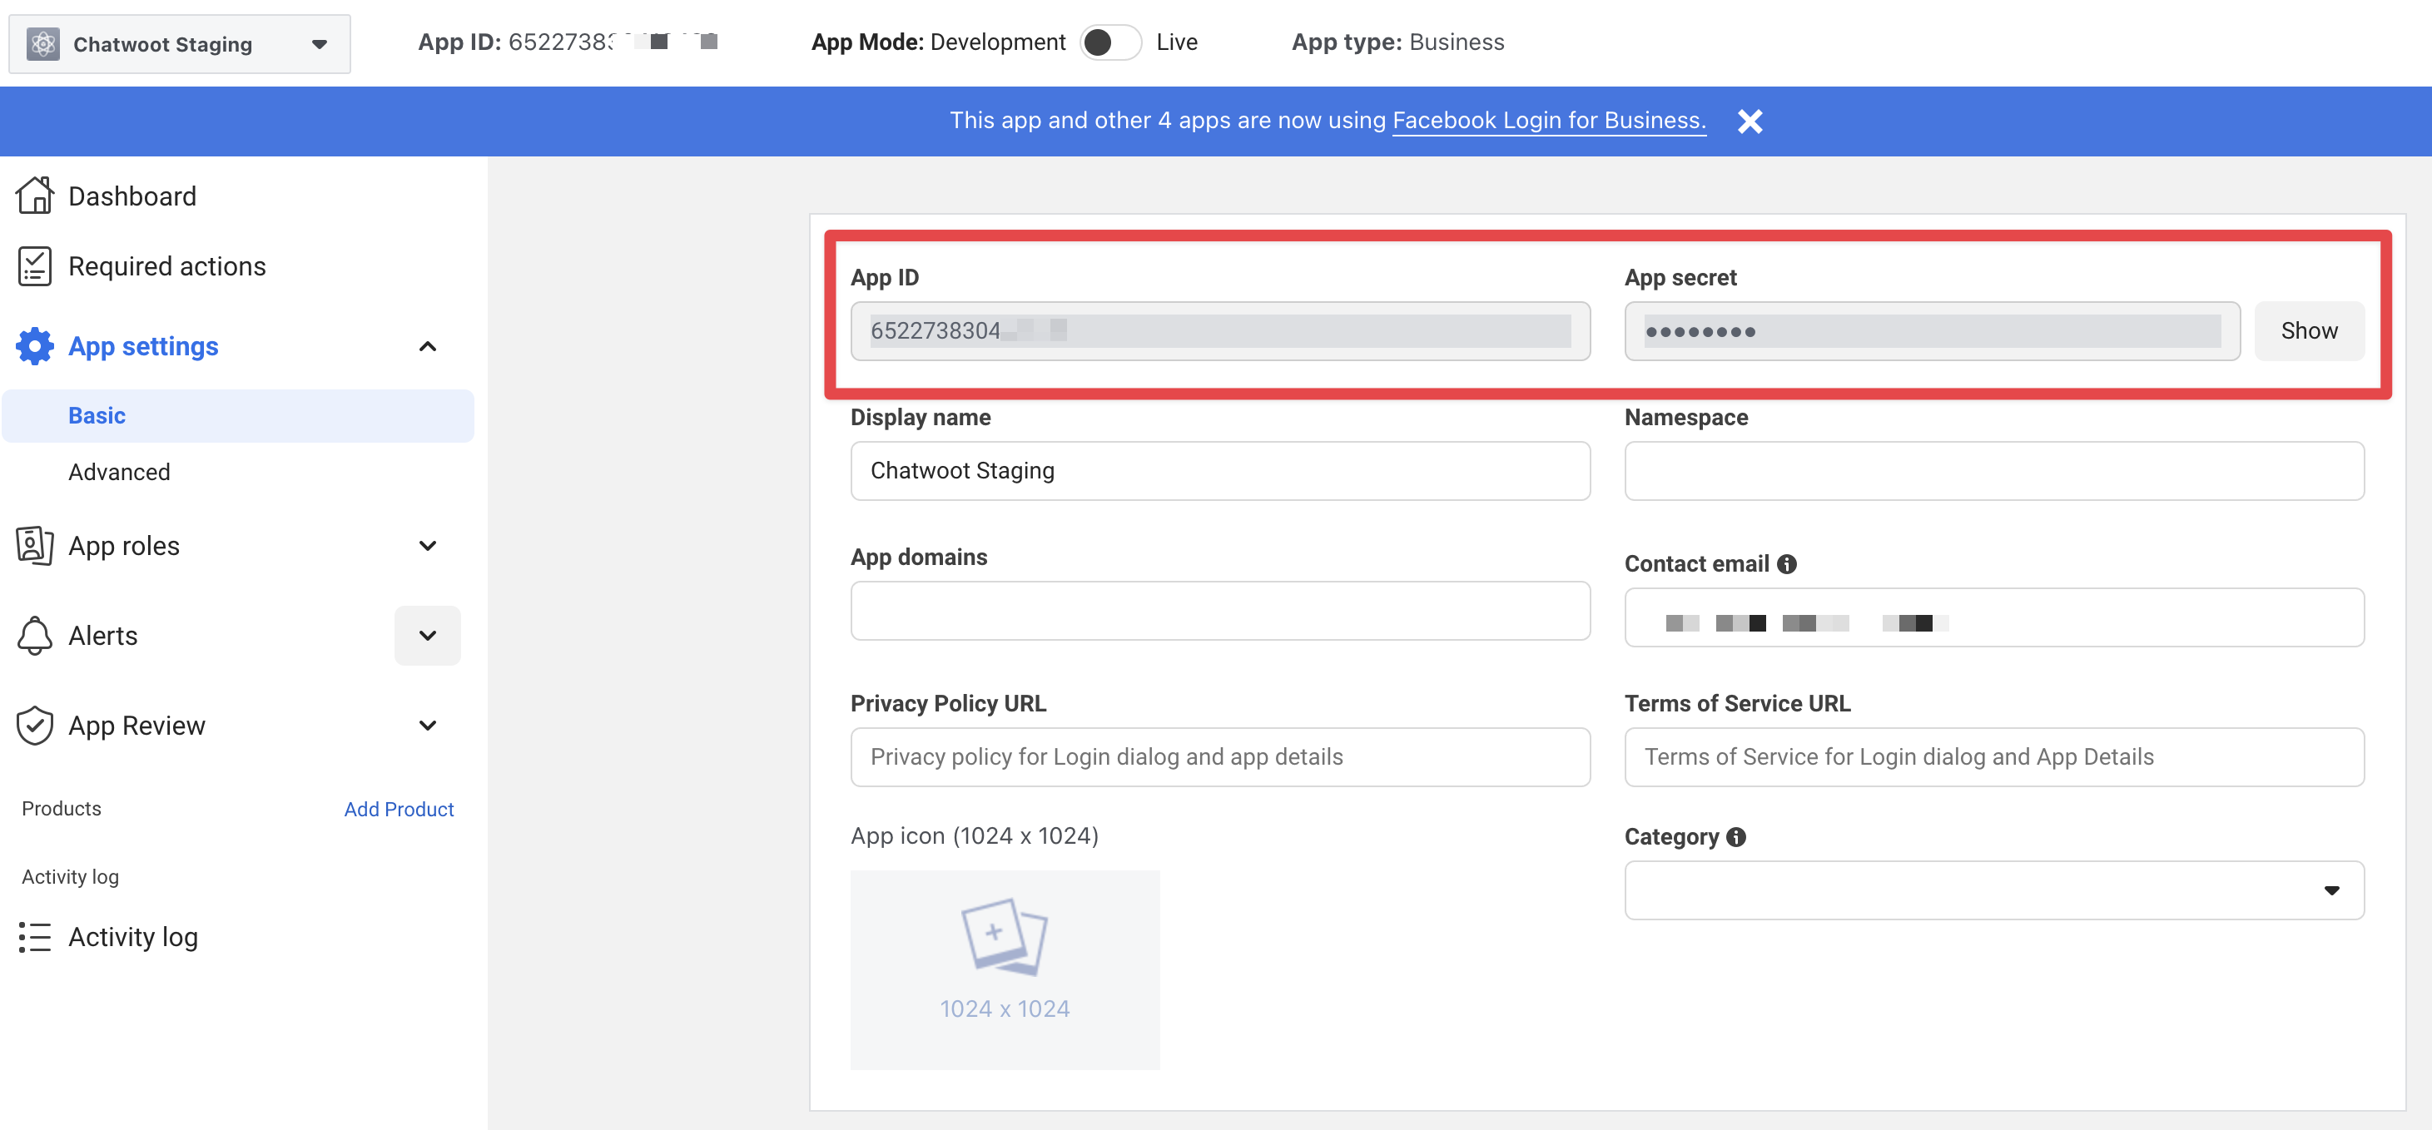Collapse the App settings section chevron

pyautogui.click(x=428, y=346)
